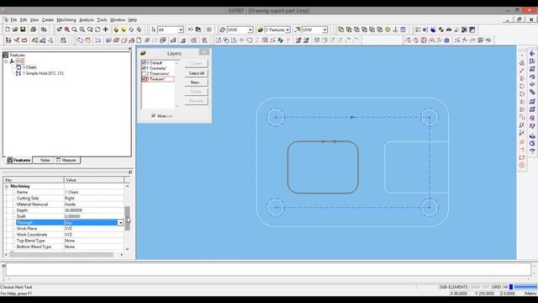Click the yellow circle icon in the view-cube toolbar row
538x303 pixels.
[388, 30]
